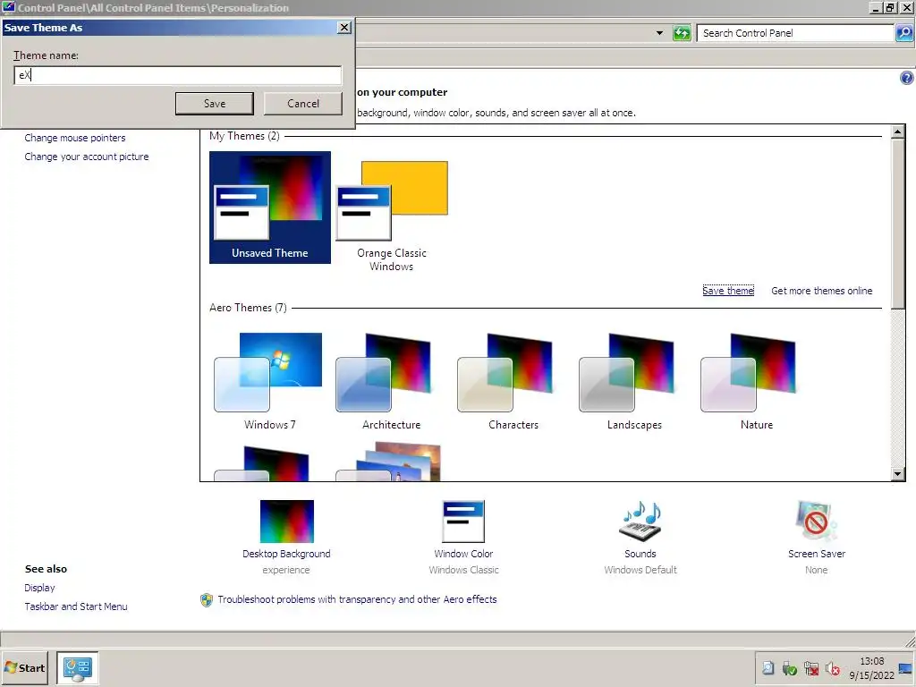Open Sounds settings icon
916x687 pixels.
(640, 522)
